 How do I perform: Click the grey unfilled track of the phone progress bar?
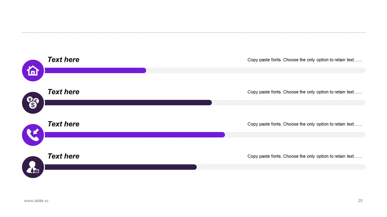coord(295,135)
